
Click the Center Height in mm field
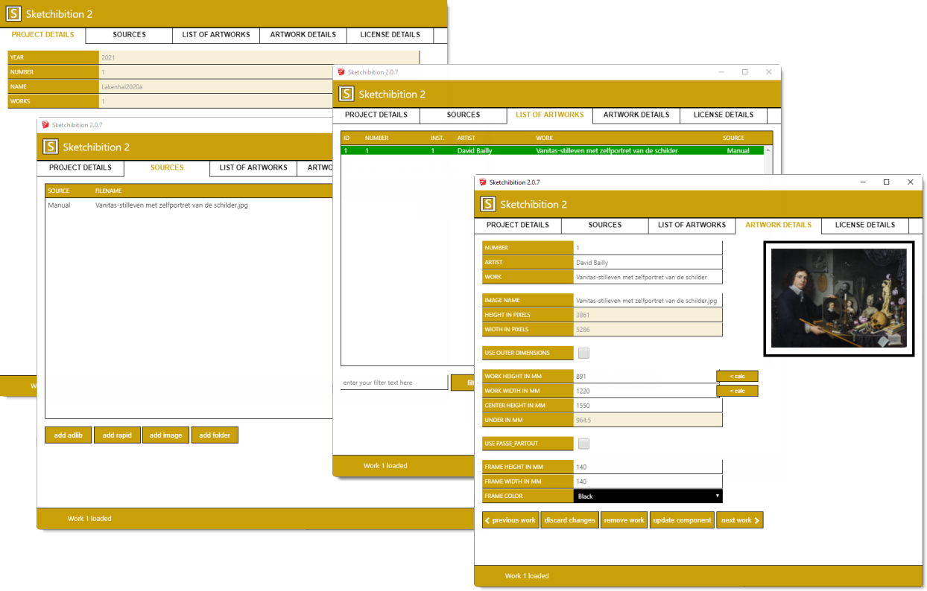click(648, 406)
